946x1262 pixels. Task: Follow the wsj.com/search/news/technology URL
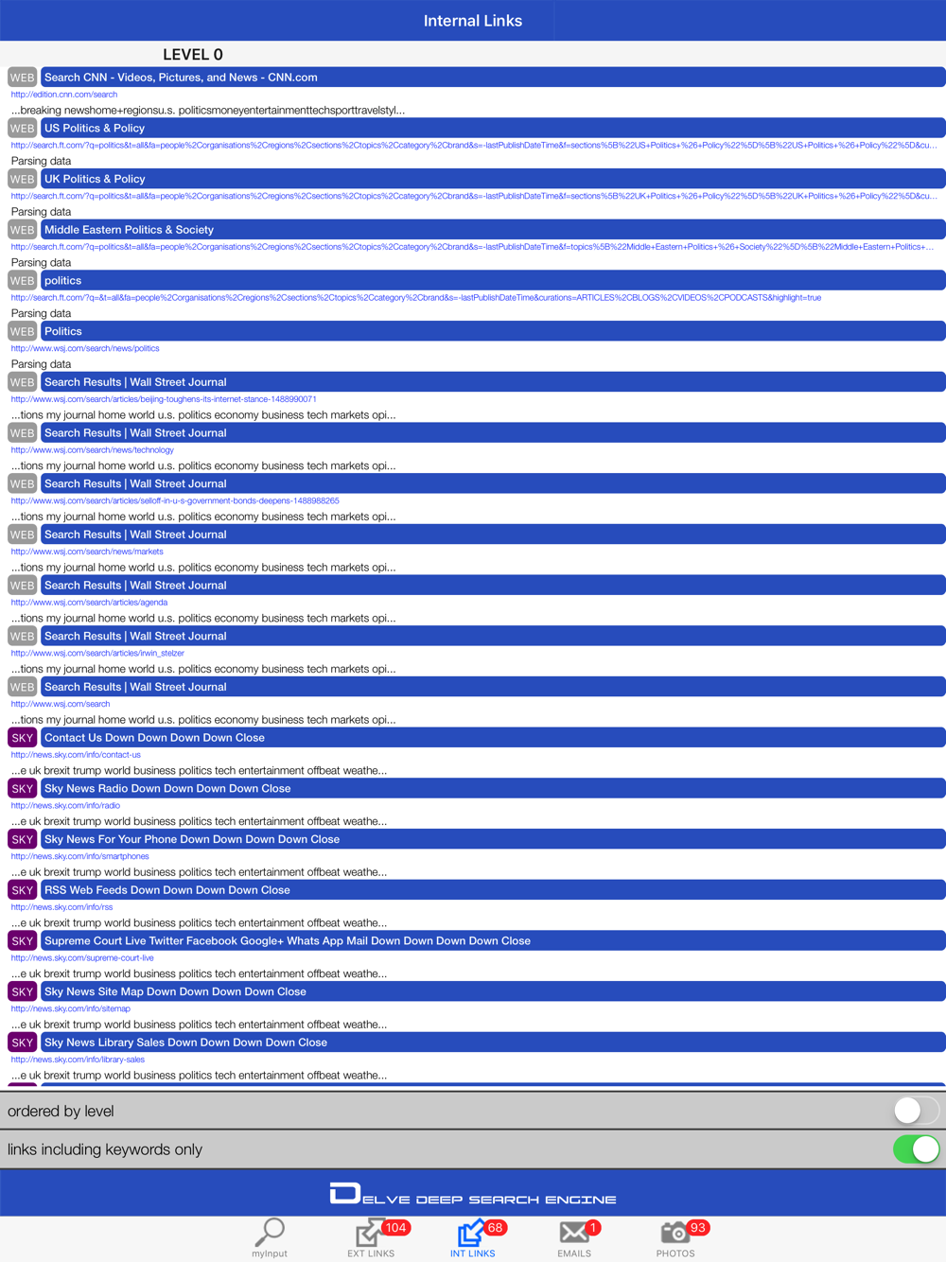coord(93,450)
